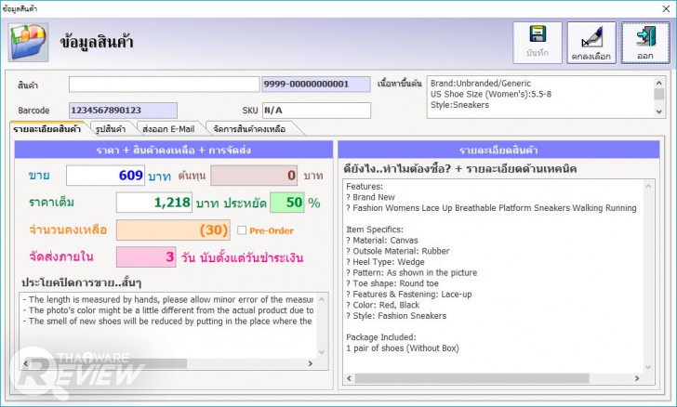Click the 'Color: Red, Black' line

tap(382, 305)
